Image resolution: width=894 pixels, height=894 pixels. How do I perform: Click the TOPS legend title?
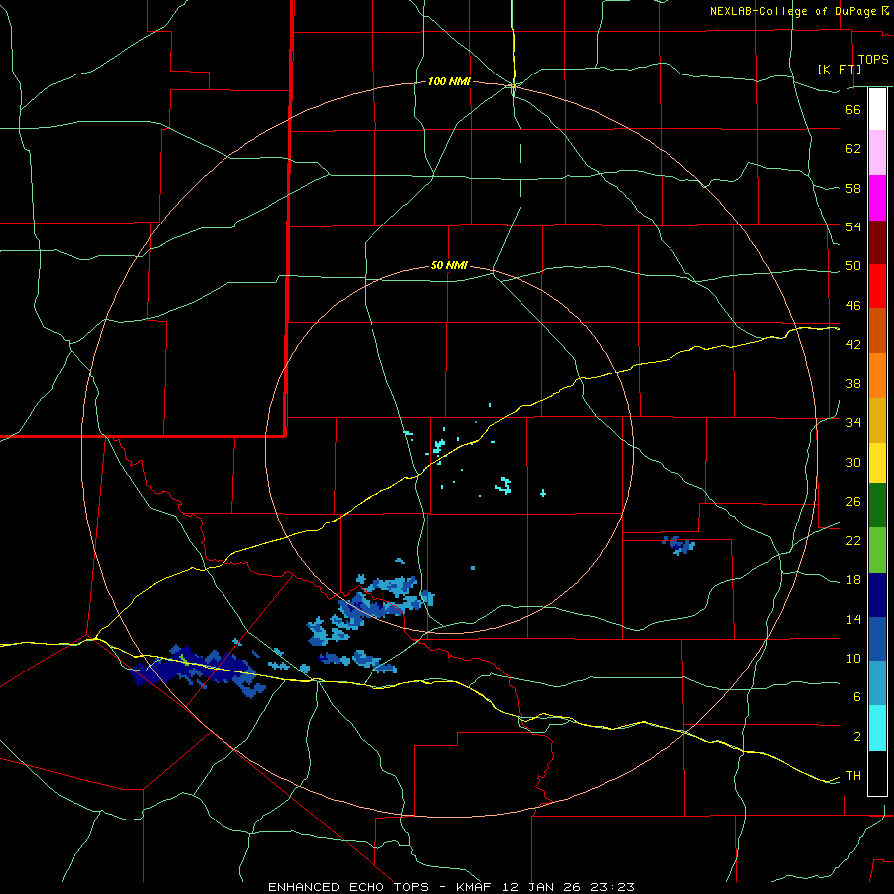873,59
